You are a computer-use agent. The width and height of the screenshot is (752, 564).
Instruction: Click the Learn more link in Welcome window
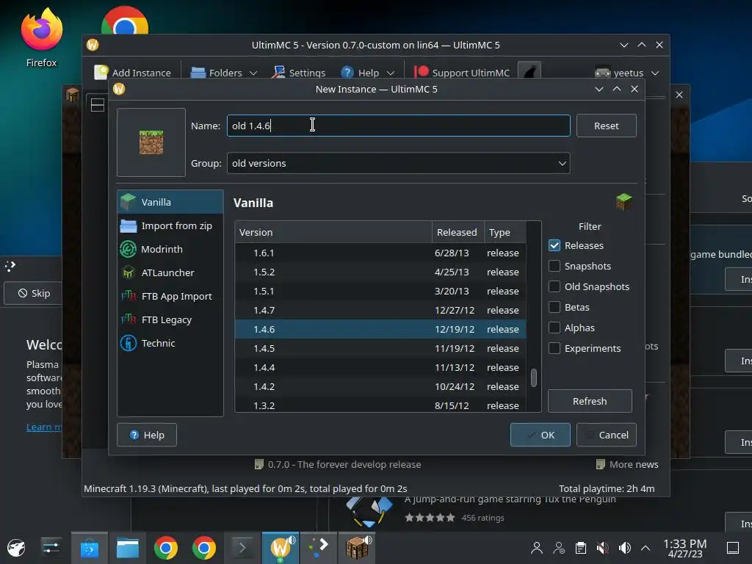[x=44, y=427]
